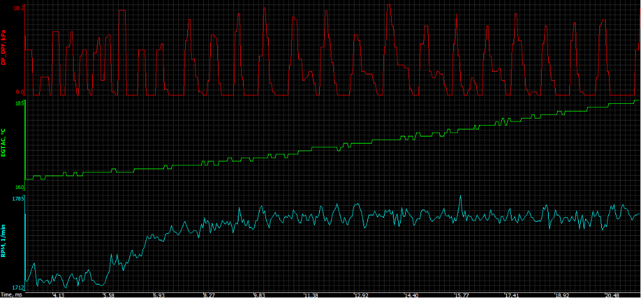
Task: Select the 5.58 time tick label
Action: pos(108,295)
